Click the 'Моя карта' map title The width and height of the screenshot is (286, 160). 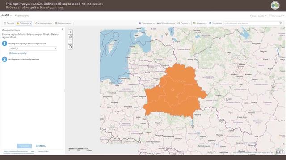click(x=22, y=16)
